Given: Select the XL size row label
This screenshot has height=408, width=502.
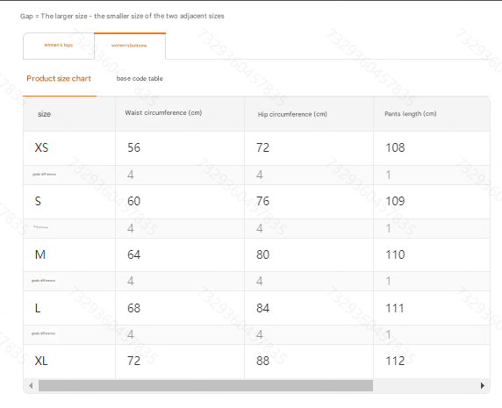Looking at the screenshot, I should (41, 361).
